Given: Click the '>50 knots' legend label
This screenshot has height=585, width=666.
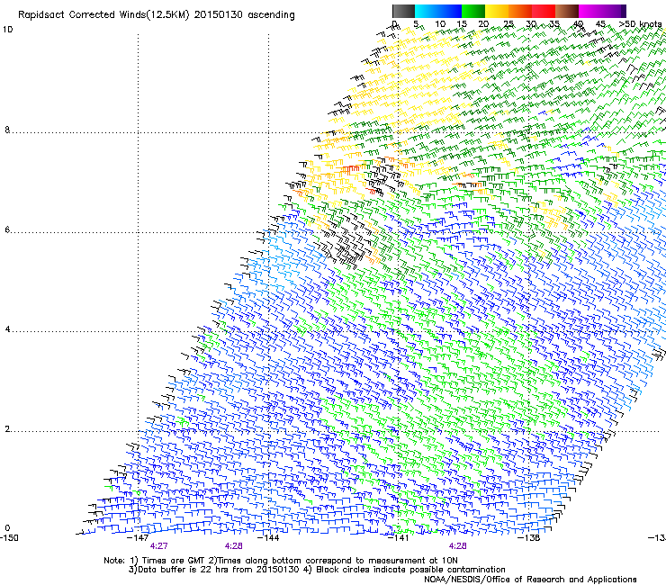Looking at the screenshot, I should [x=640, y=24].
